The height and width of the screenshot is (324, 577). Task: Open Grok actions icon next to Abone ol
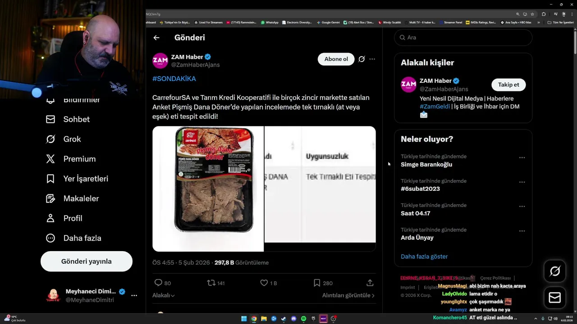(x=362, y=59)
